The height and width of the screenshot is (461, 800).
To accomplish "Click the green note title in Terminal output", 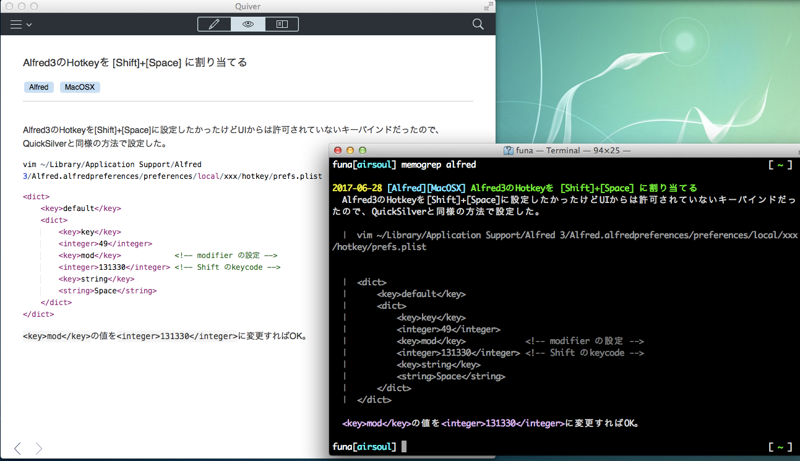I will 584,188.
